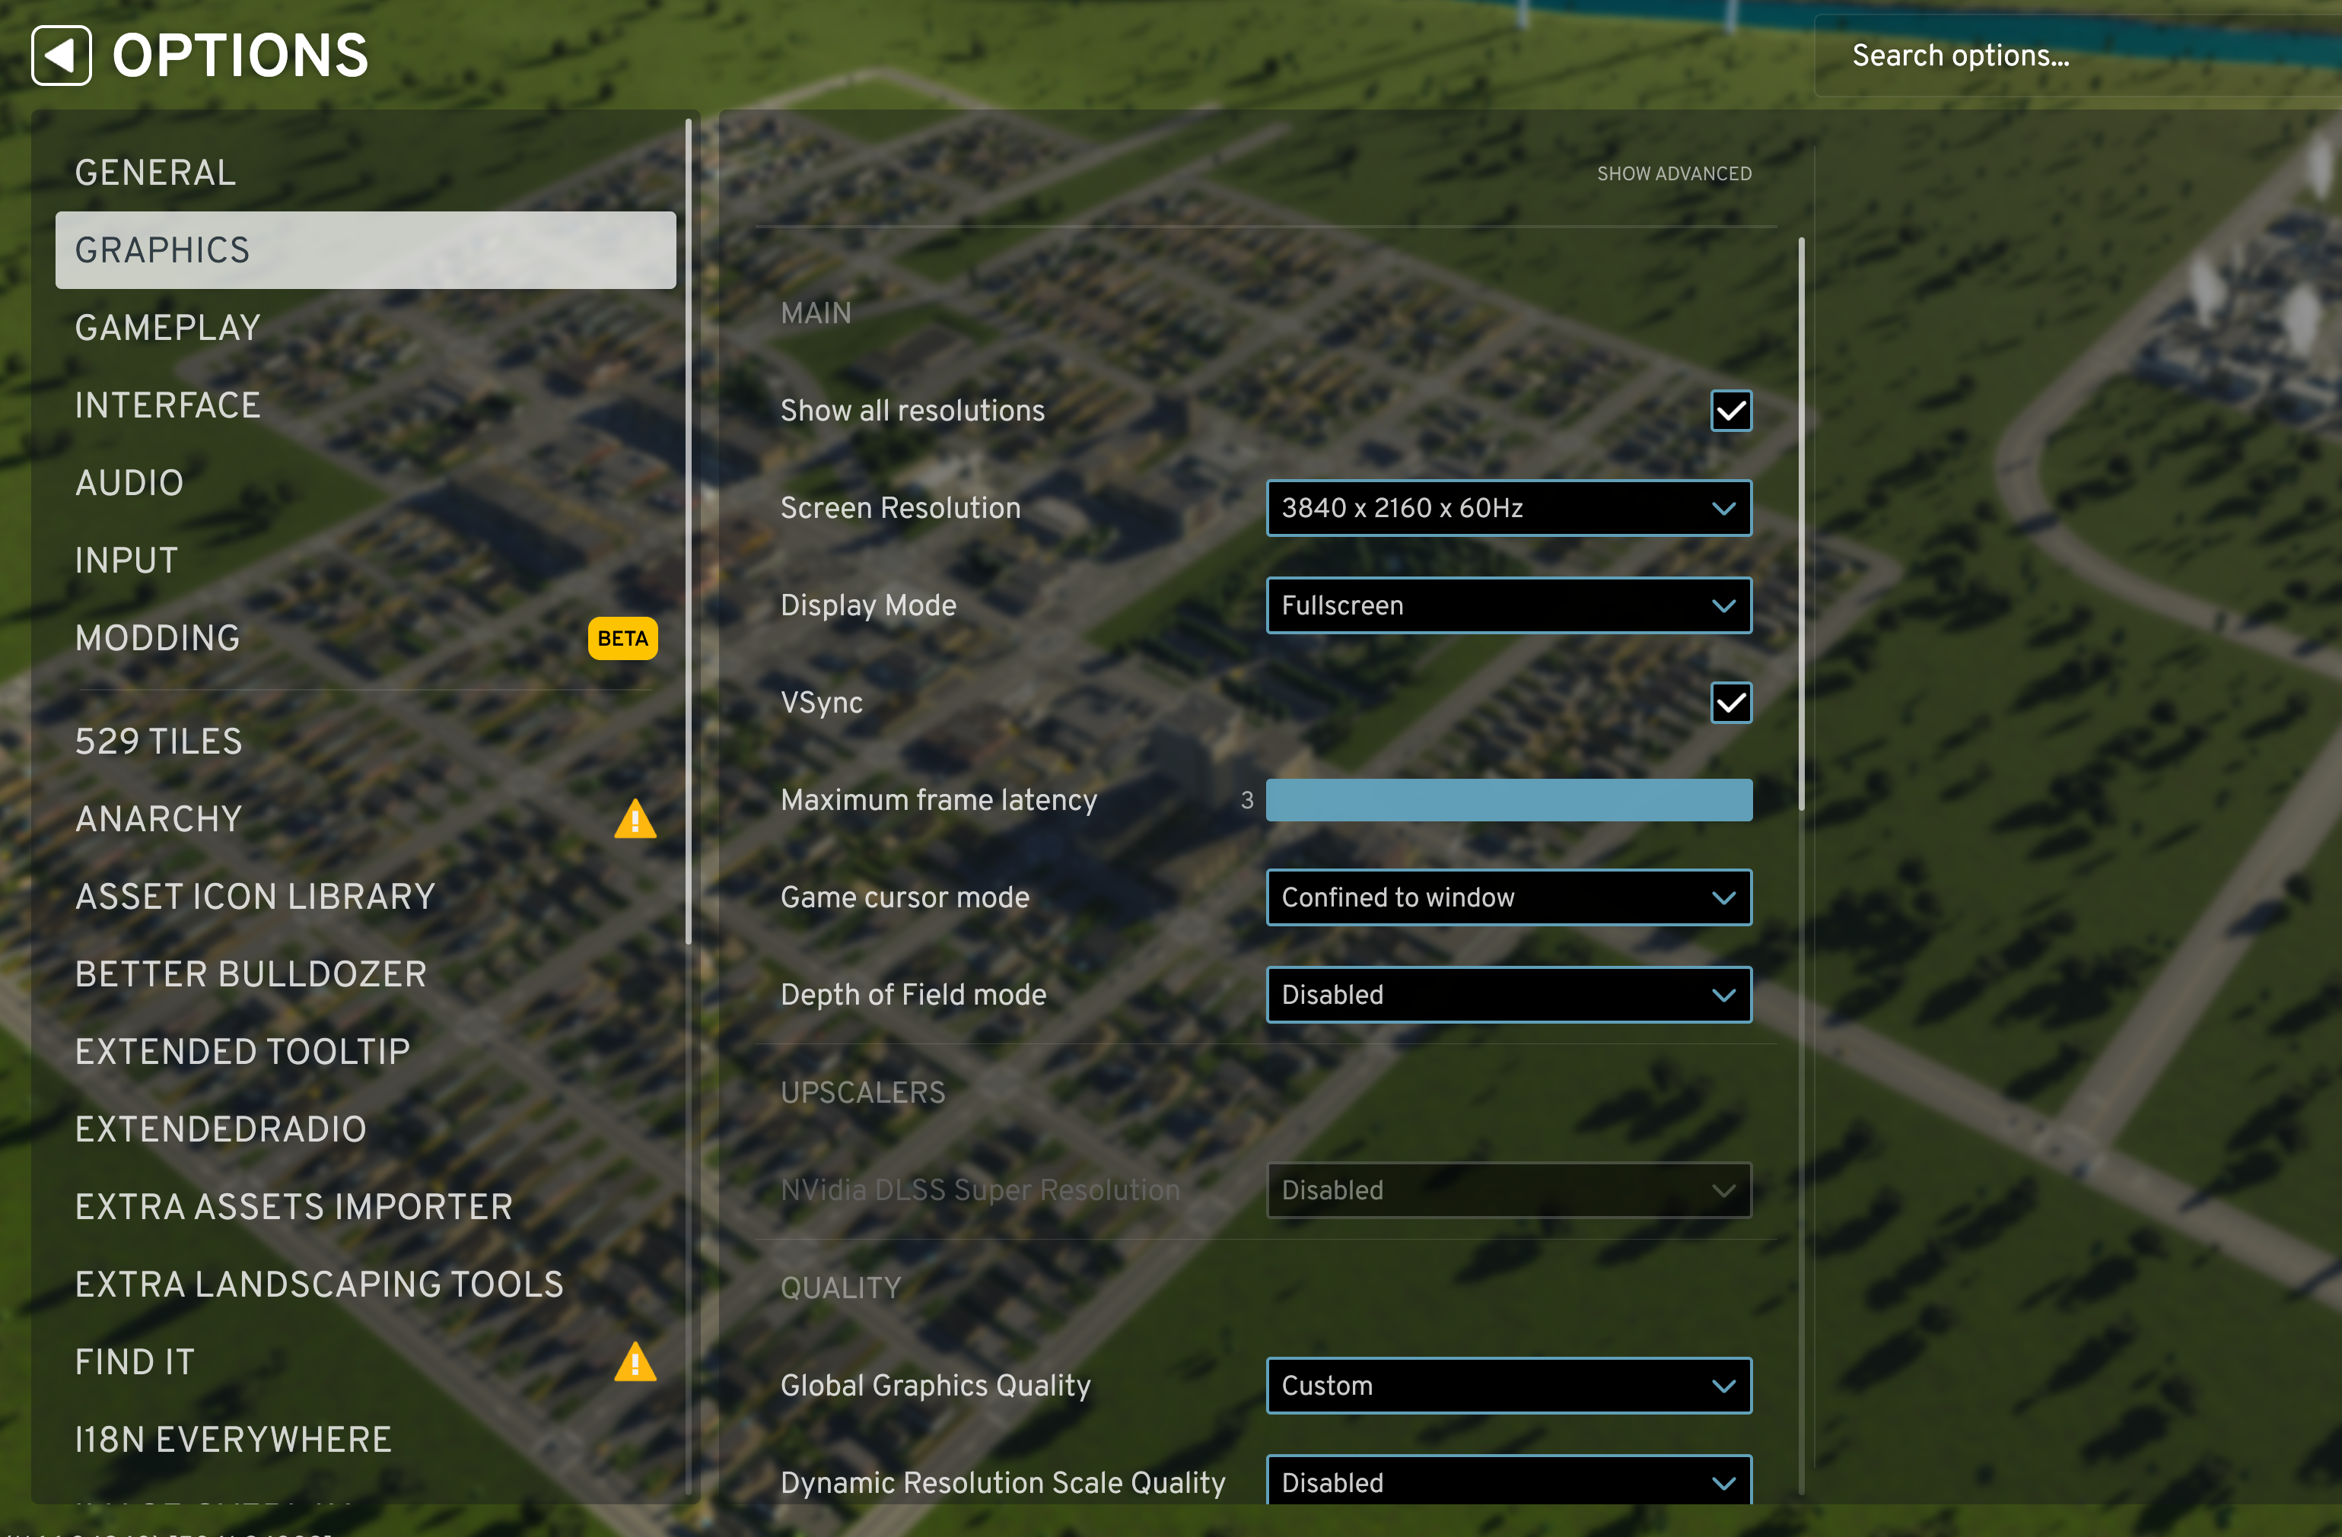Expand the Display Mode dropdown
This screenshot has height=1537, width=2342.
click(x=1509, y=606)
